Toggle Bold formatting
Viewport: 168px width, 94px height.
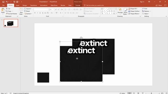[35, 13]
